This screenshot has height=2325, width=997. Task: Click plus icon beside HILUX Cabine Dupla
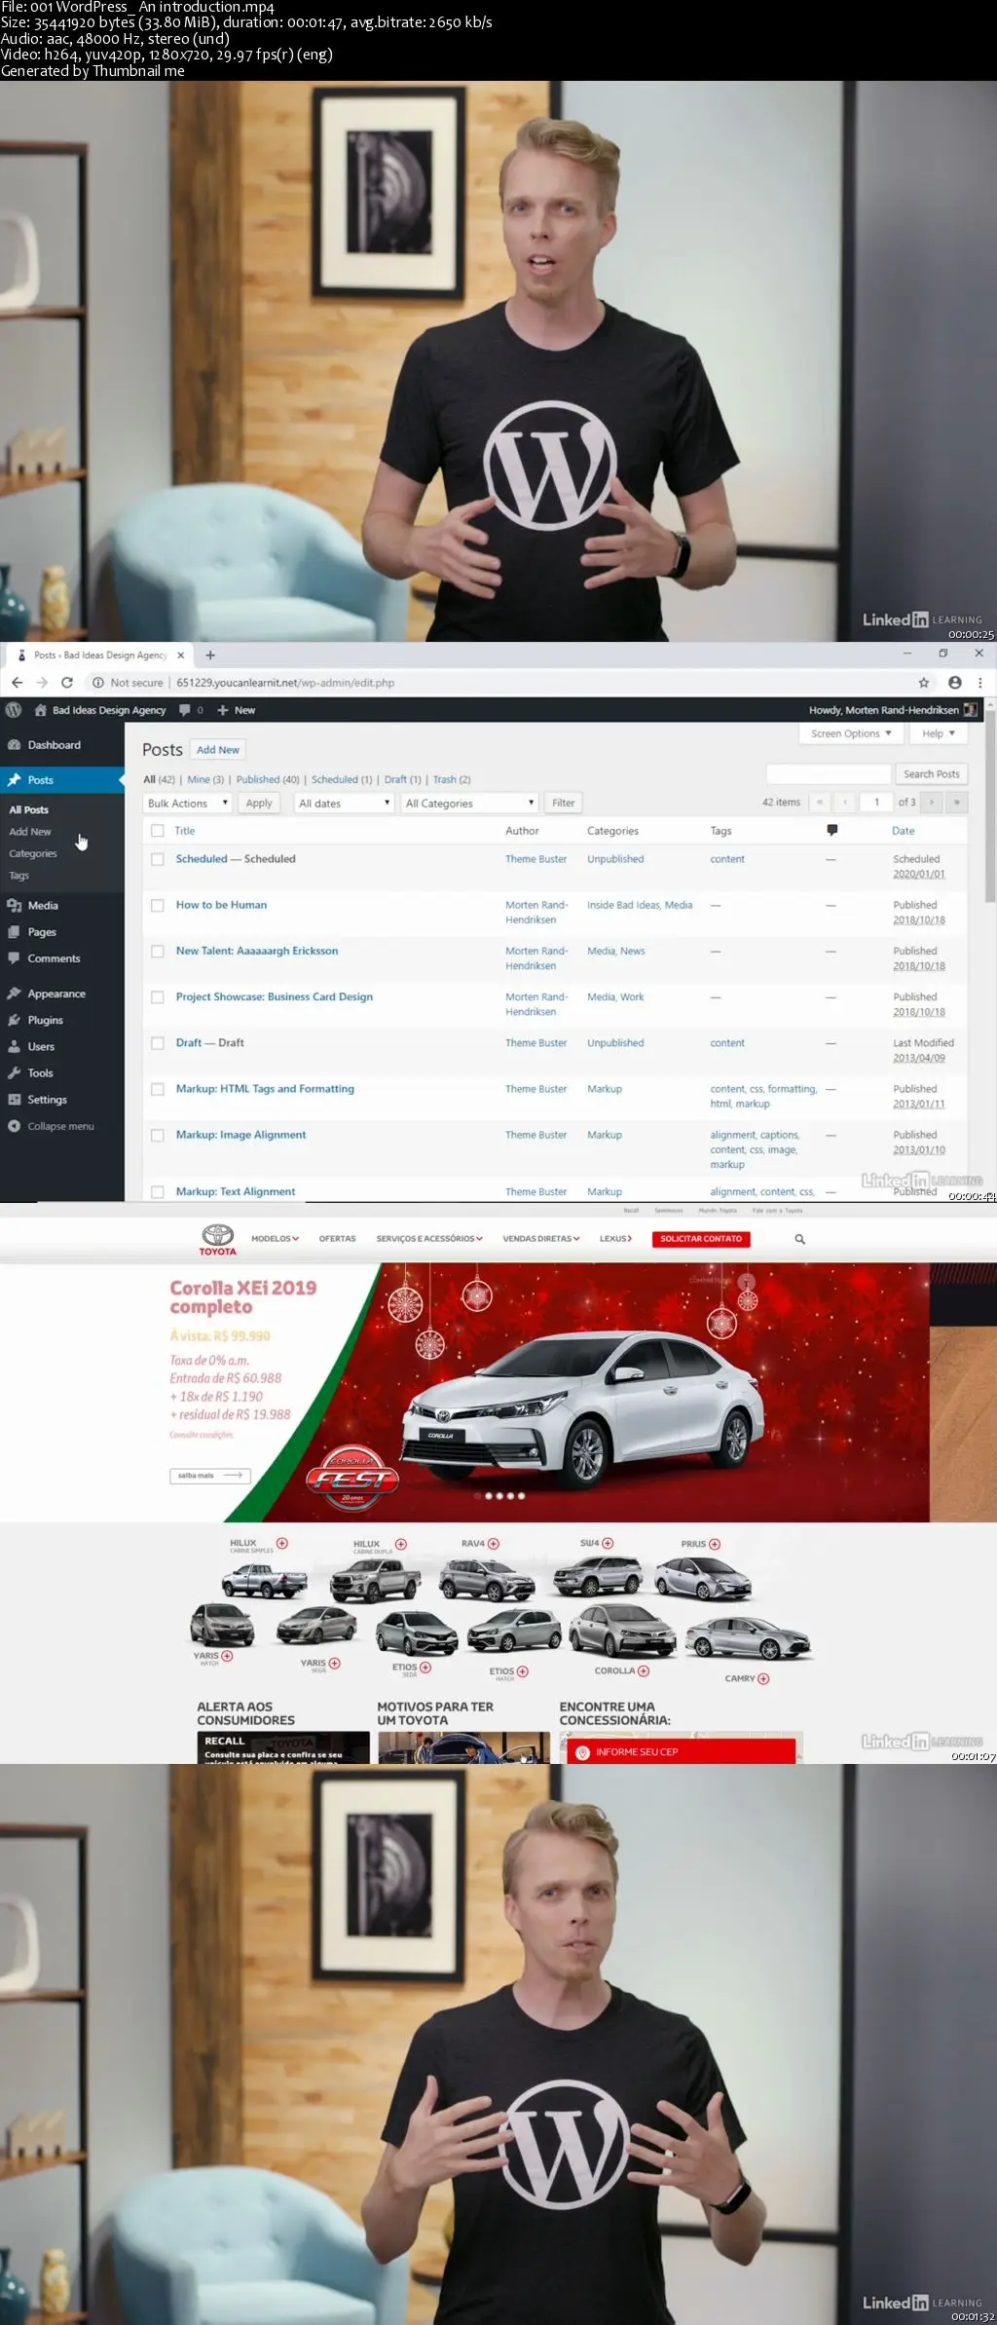pos(401,1544)
